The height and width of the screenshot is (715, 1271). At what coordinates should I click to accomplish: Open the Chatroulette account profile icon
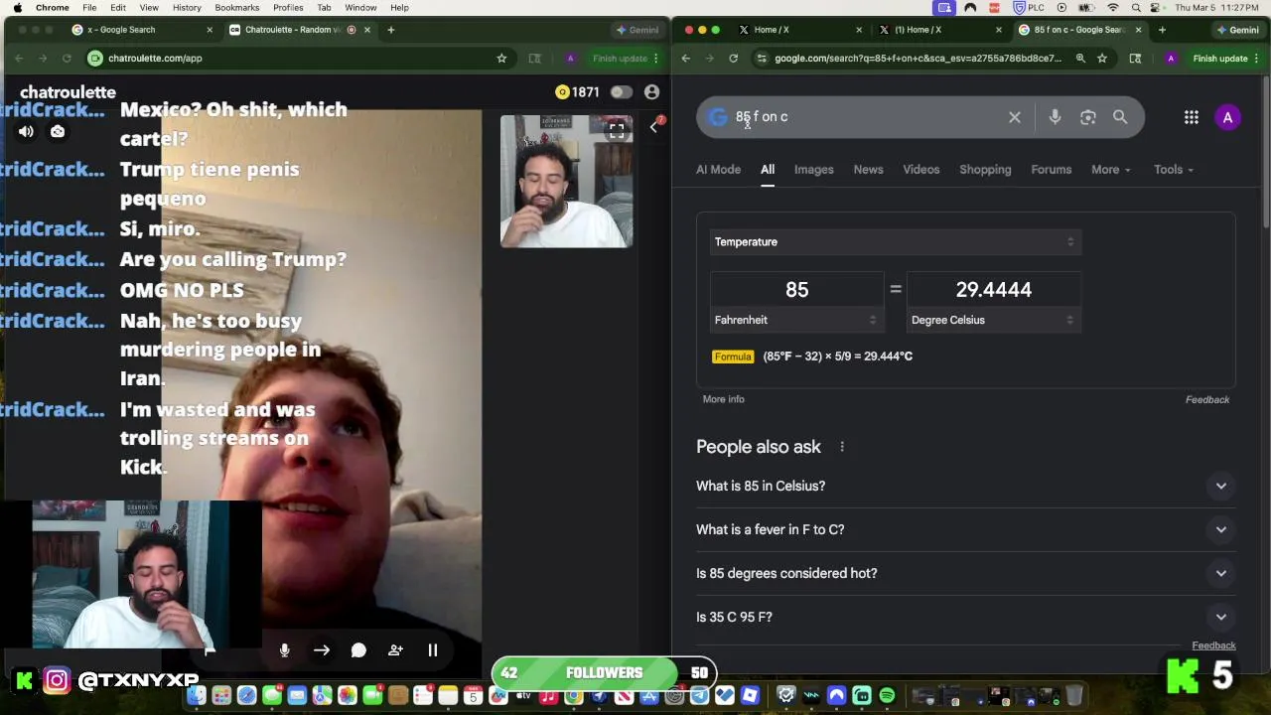651,92
